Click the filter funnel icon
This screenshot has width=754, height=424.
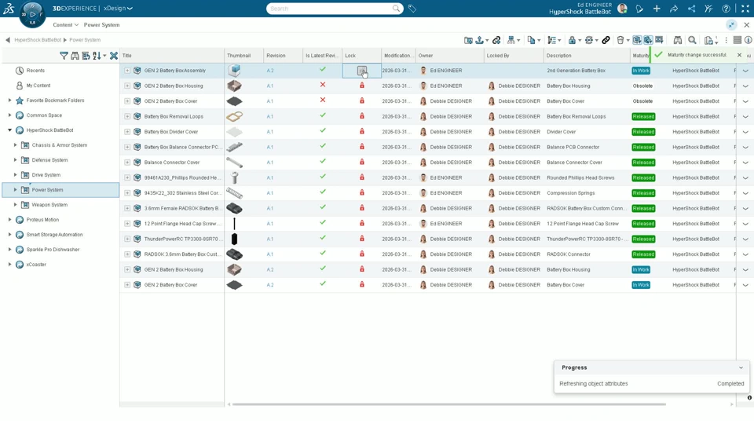64,56
